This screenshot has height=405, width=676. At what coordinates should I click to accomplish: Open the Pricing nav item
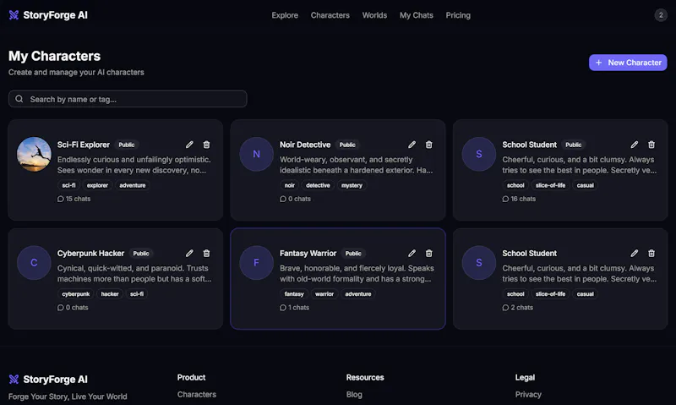pos(458,15)
